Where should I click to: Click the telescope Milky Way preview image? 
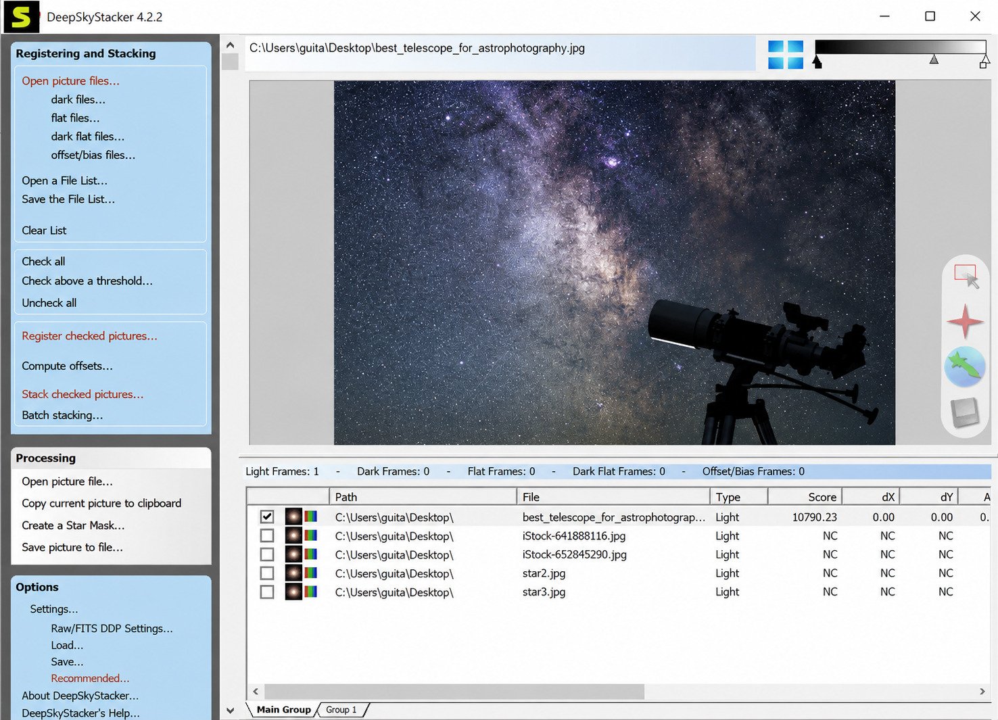pyautogui.click(x=614, y=262)
